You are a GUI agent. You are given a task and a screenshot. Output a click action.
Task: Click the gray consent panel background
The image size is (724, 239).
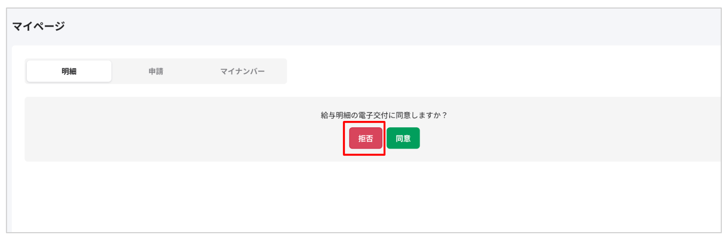179,129
